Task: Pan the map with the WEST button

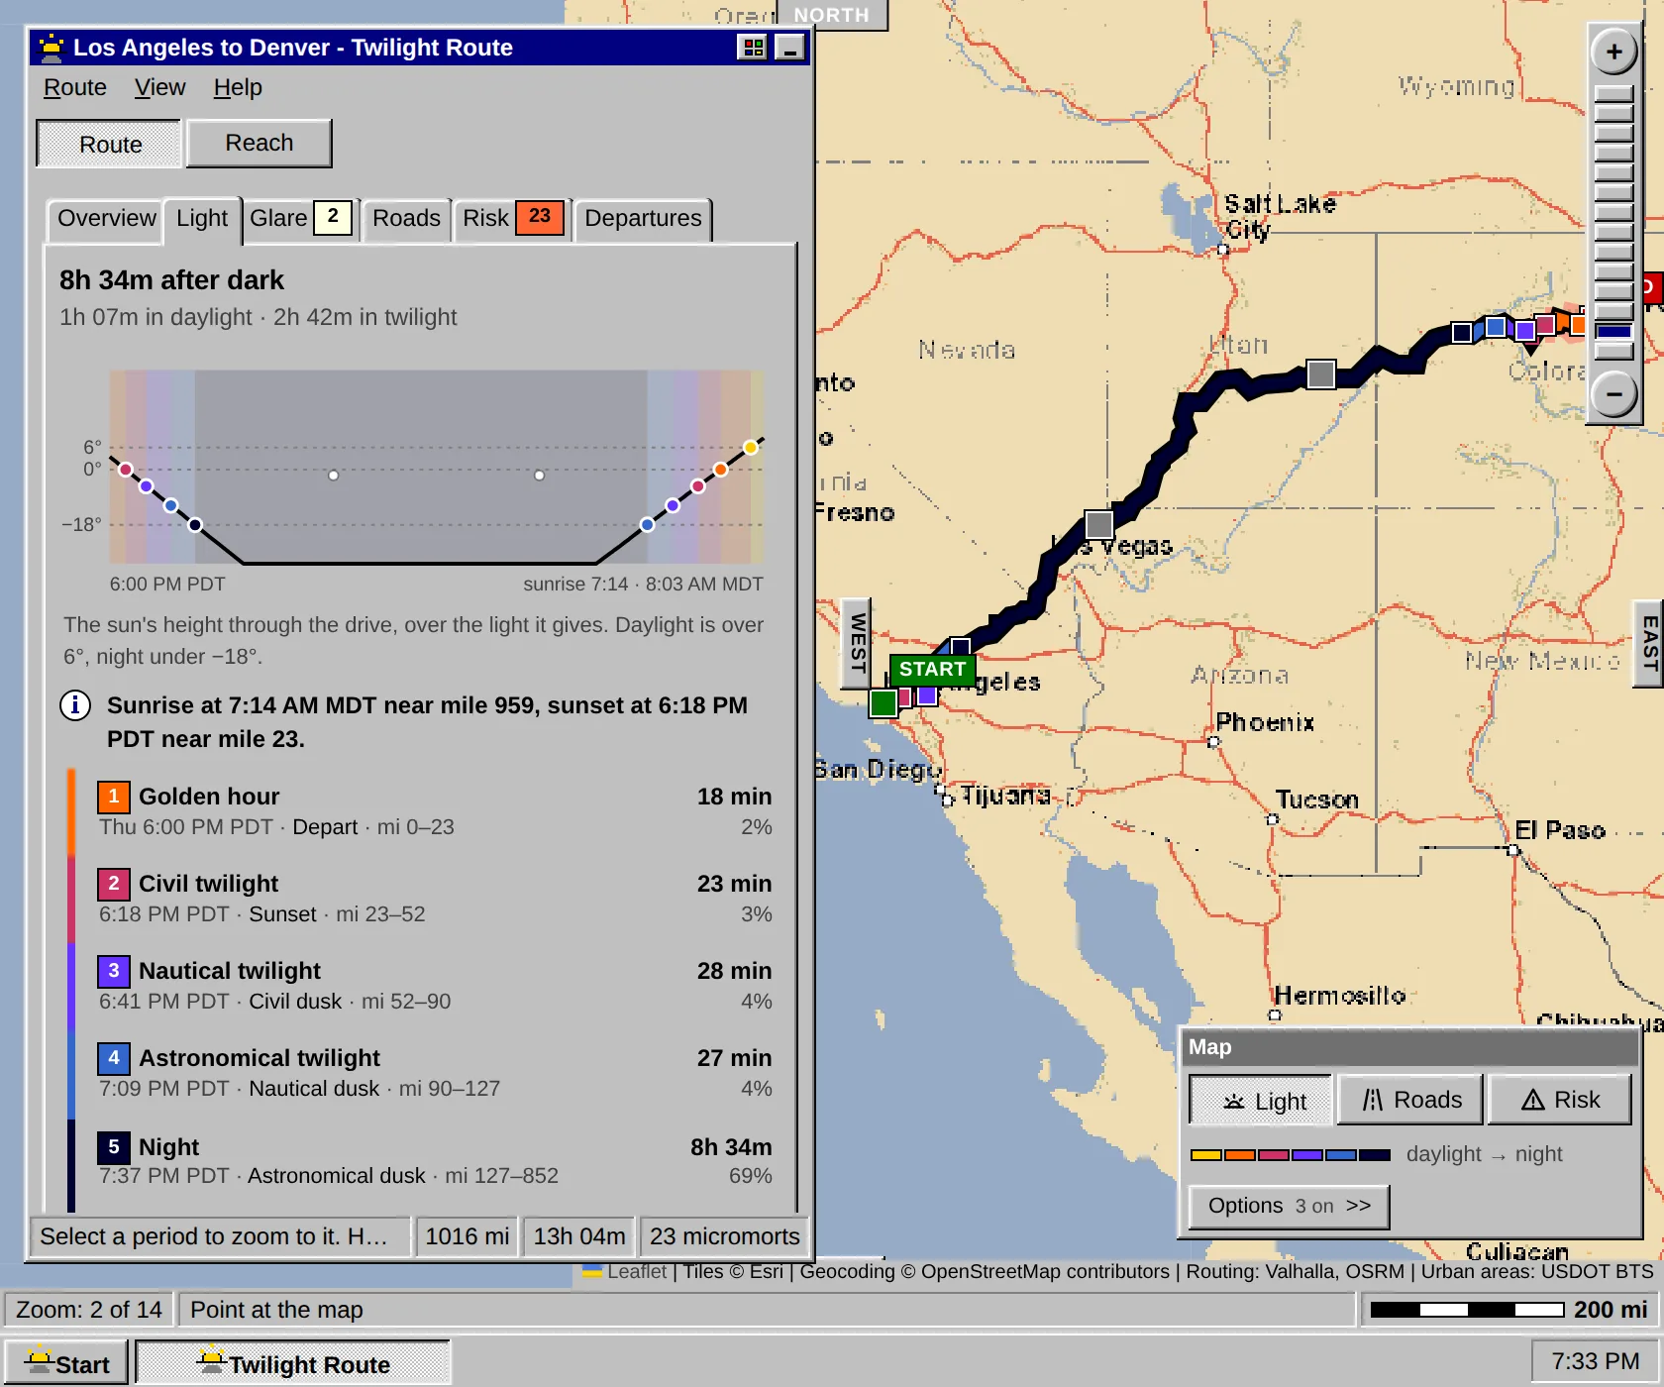Action: tap(857, 643)
